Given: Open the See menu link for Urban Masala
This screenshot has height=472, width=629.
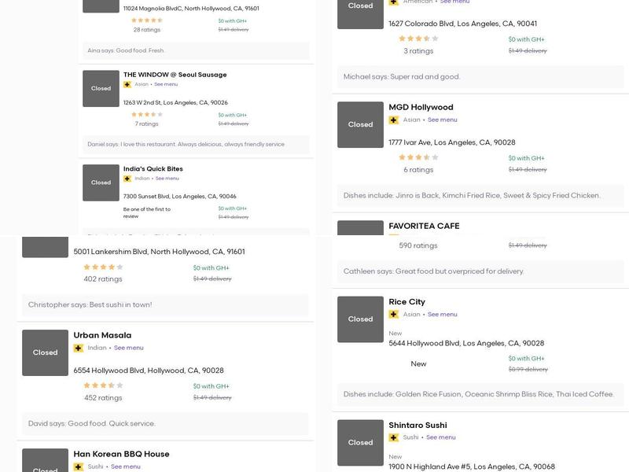Looking at the screenshot, I should click(x=129, y=348).
